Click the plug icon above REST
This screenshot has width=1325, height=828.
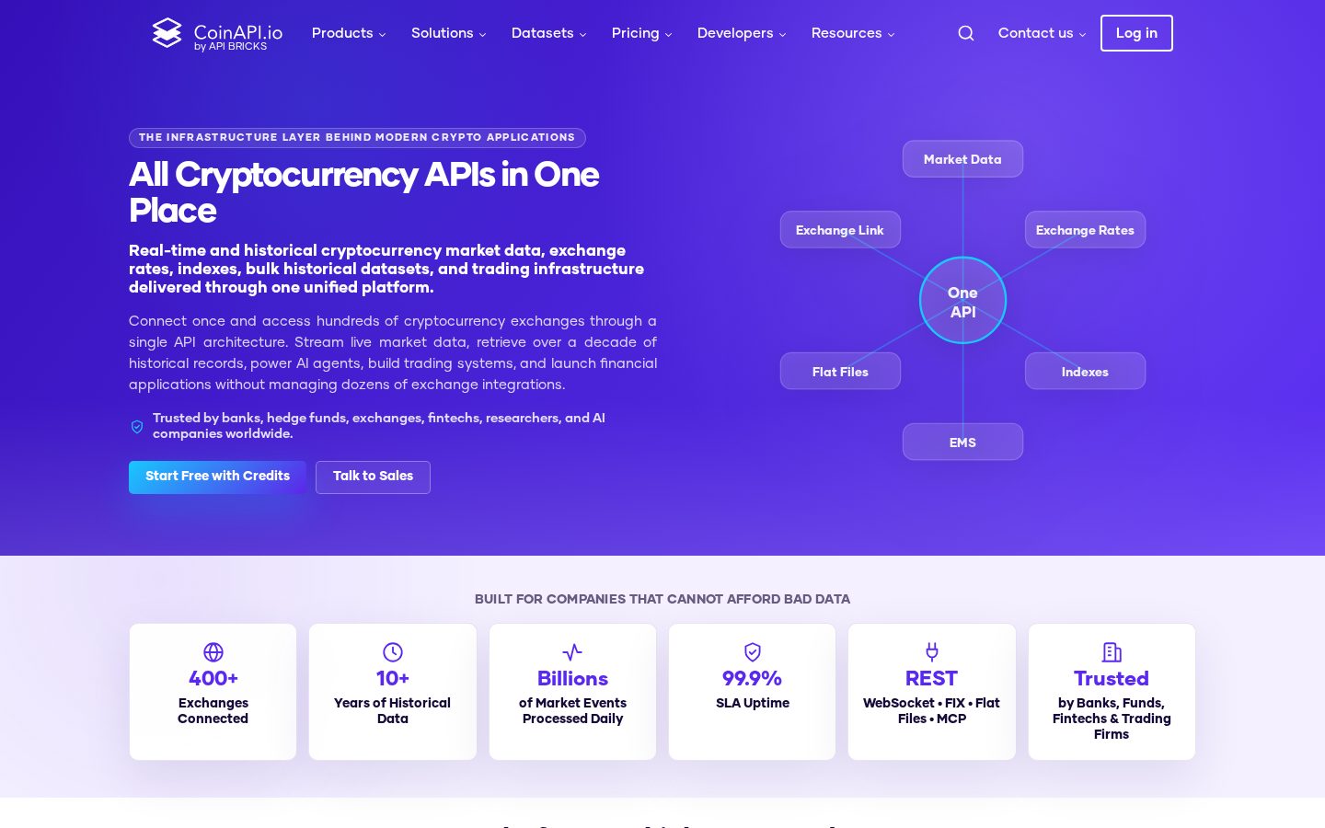[x=932, y=652]
